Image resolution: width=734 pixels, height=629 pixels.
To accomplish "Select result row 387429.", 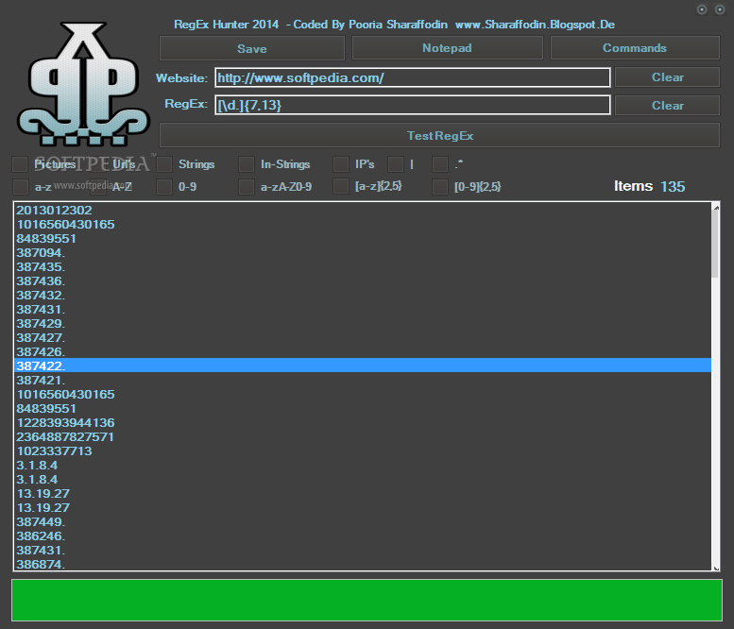I will point(364,323).
